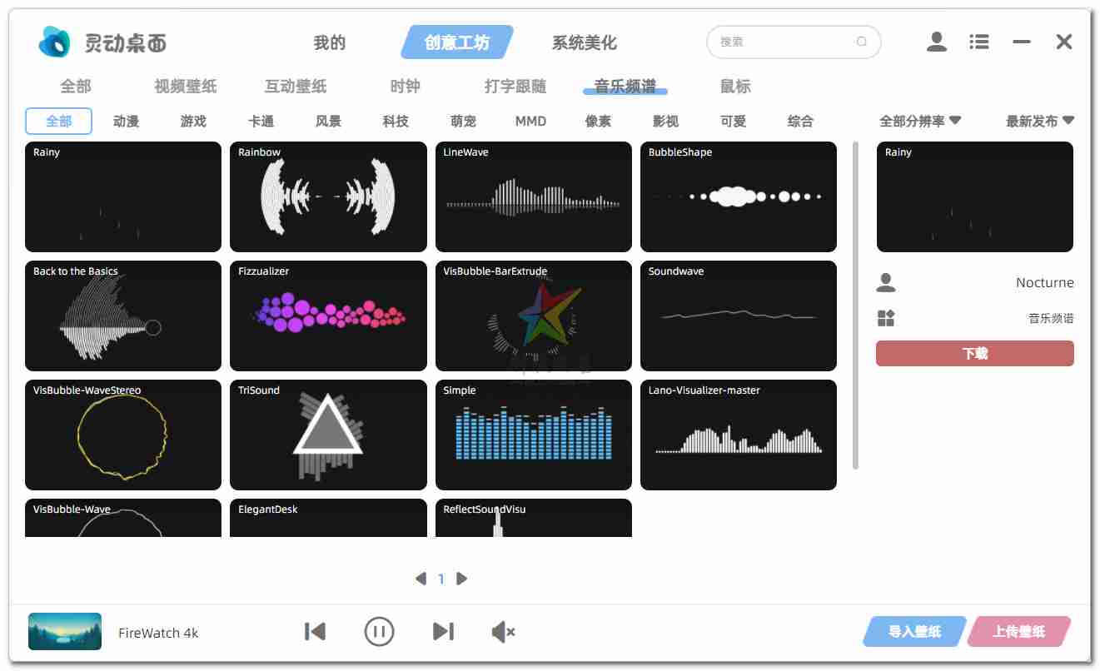Image resolution: width=1100 pixels, height=671 pixels.
Task: Toggle the muted speaker icon
Action: 503,633
